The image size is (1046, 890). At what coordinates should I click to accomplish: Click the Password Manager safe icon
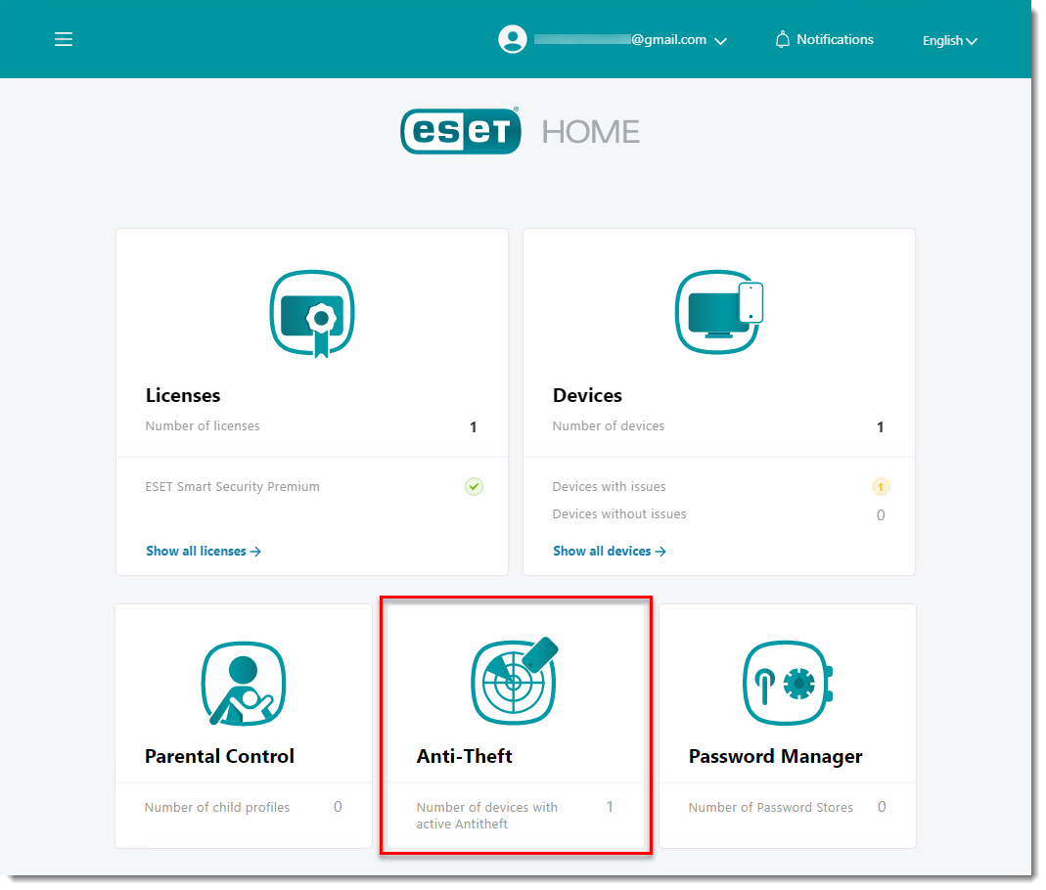[x=788, y=683]
